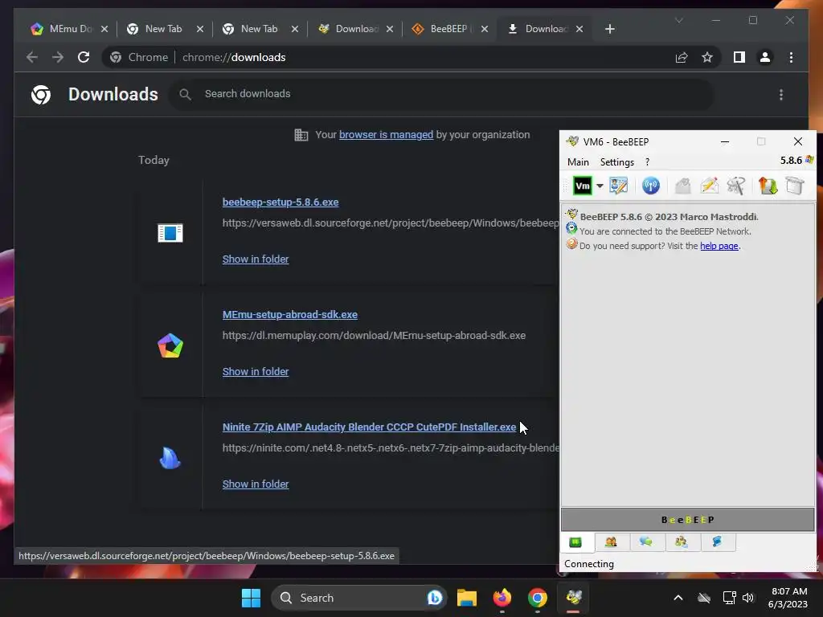Image resolution: width=823 pixels, height=617 pixels.
Task: Click the BeeBEEP copyright line in the activity log
Action: point(669,217)
